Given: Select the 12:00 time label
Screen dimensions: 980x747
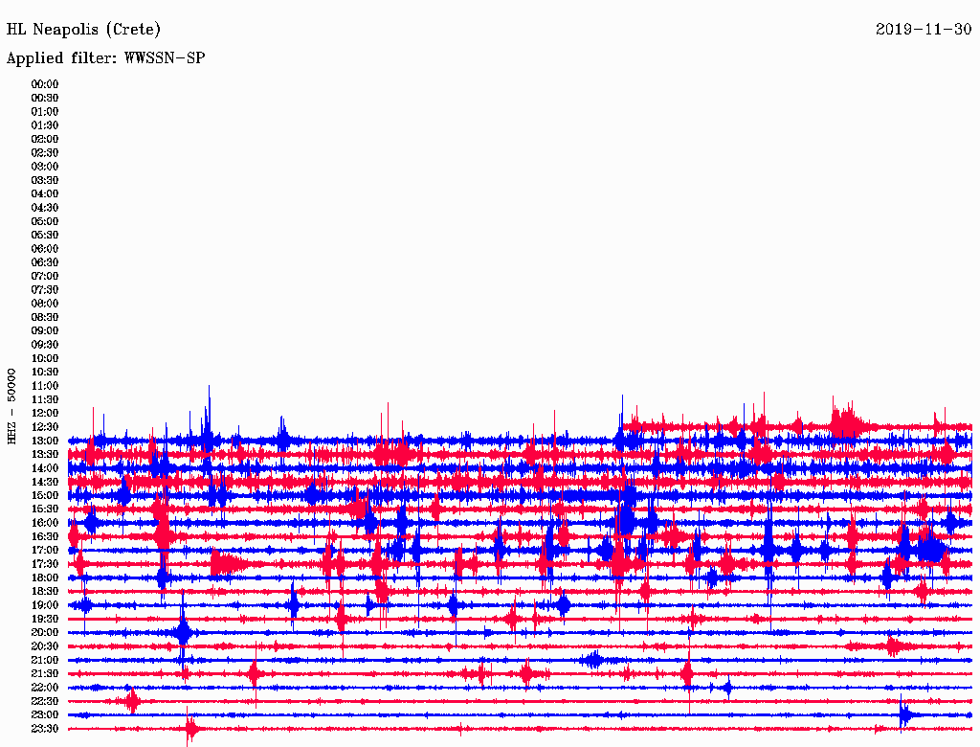Looking at the screenshot, I should [x=45, y=414].
